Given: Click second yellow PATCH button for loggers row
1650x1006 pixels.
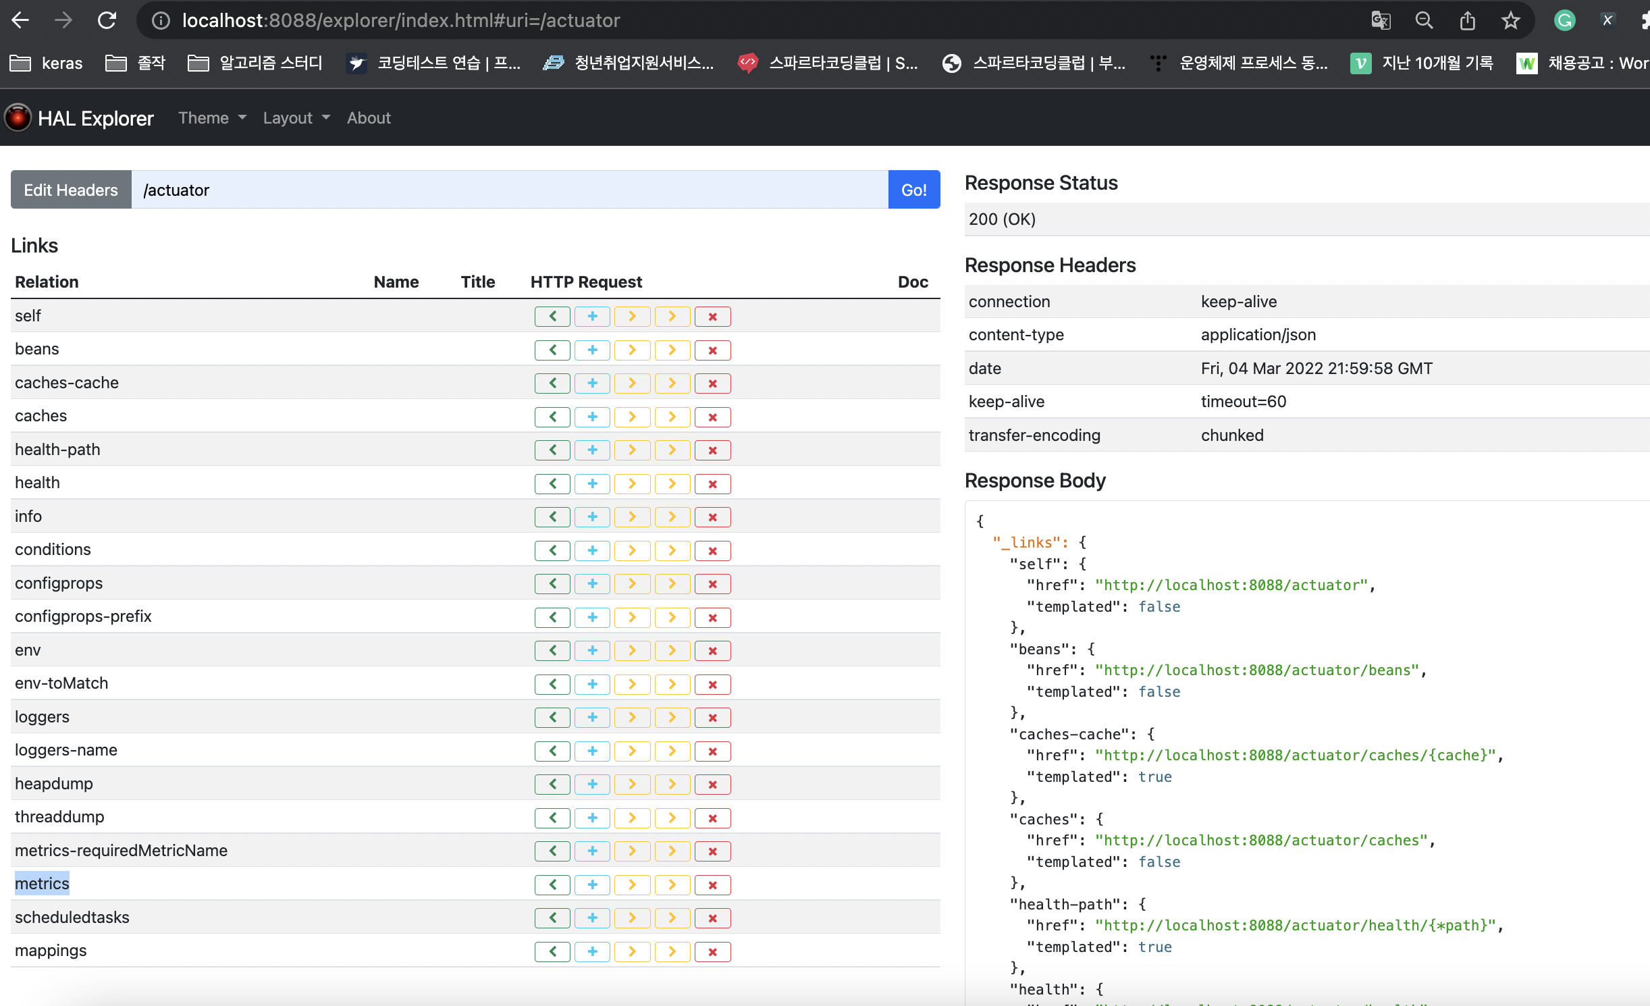Looking at the screenshot, I should pyautogui.click(x=672, y=717).
